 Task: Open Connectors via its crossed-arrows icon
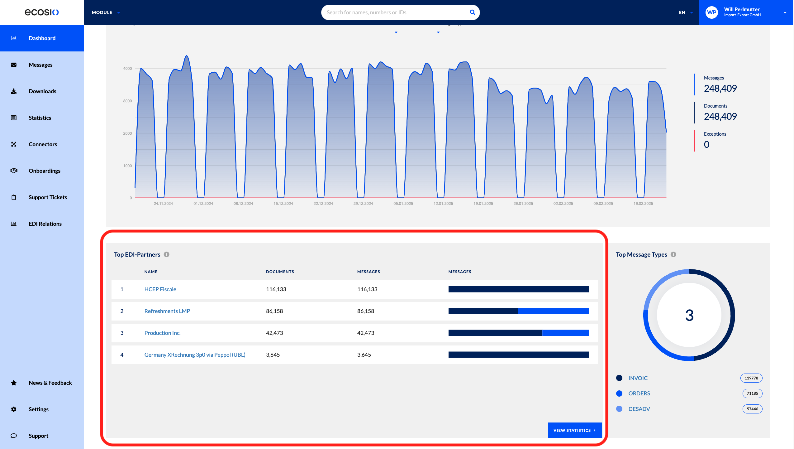click(14, 144)
